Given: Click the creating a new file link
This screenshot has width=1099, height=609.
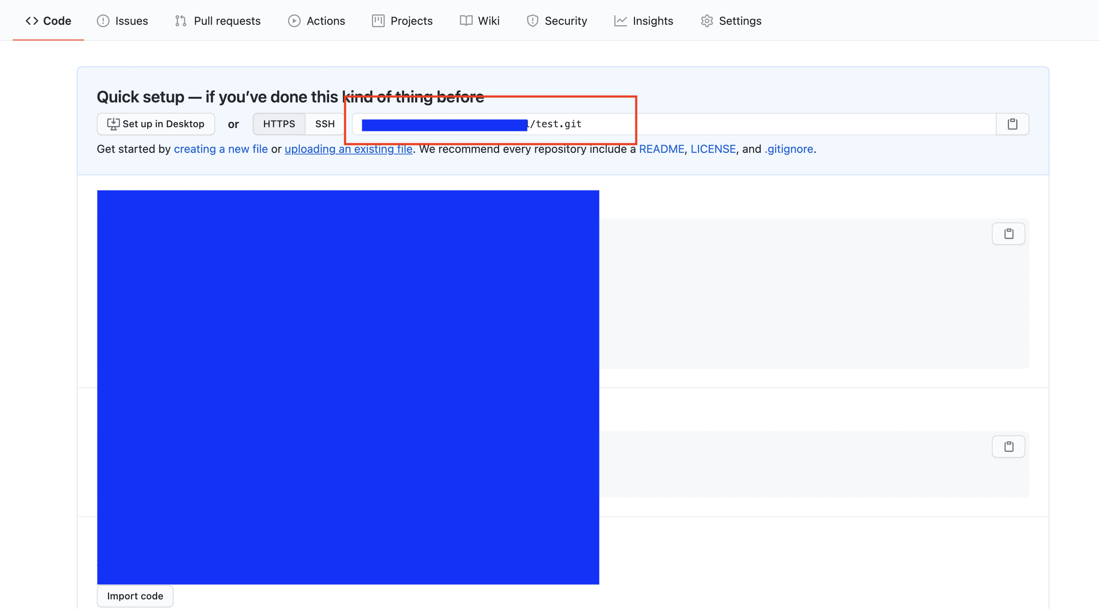Looking at the screenshot, I should tap(221, 149).
